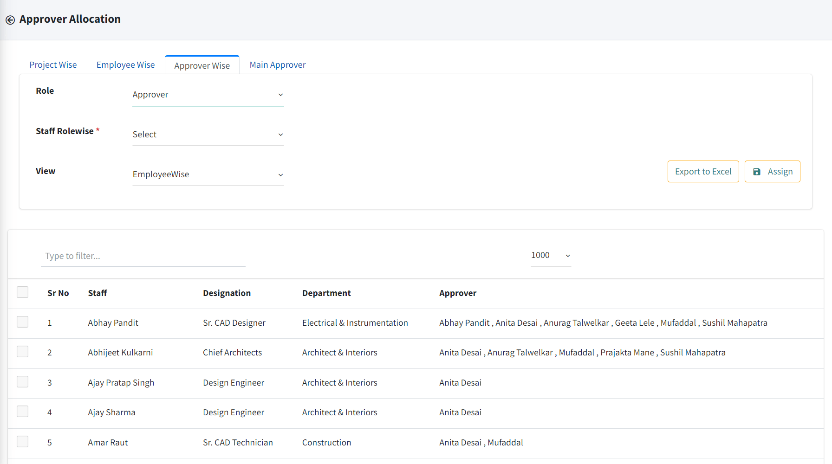The height and width of the screenshot is (464, 832).
Task: Click the Department column header
Action: click(326, 293)
